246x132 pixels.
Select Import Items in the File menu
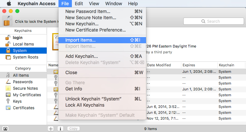point(102,40)
